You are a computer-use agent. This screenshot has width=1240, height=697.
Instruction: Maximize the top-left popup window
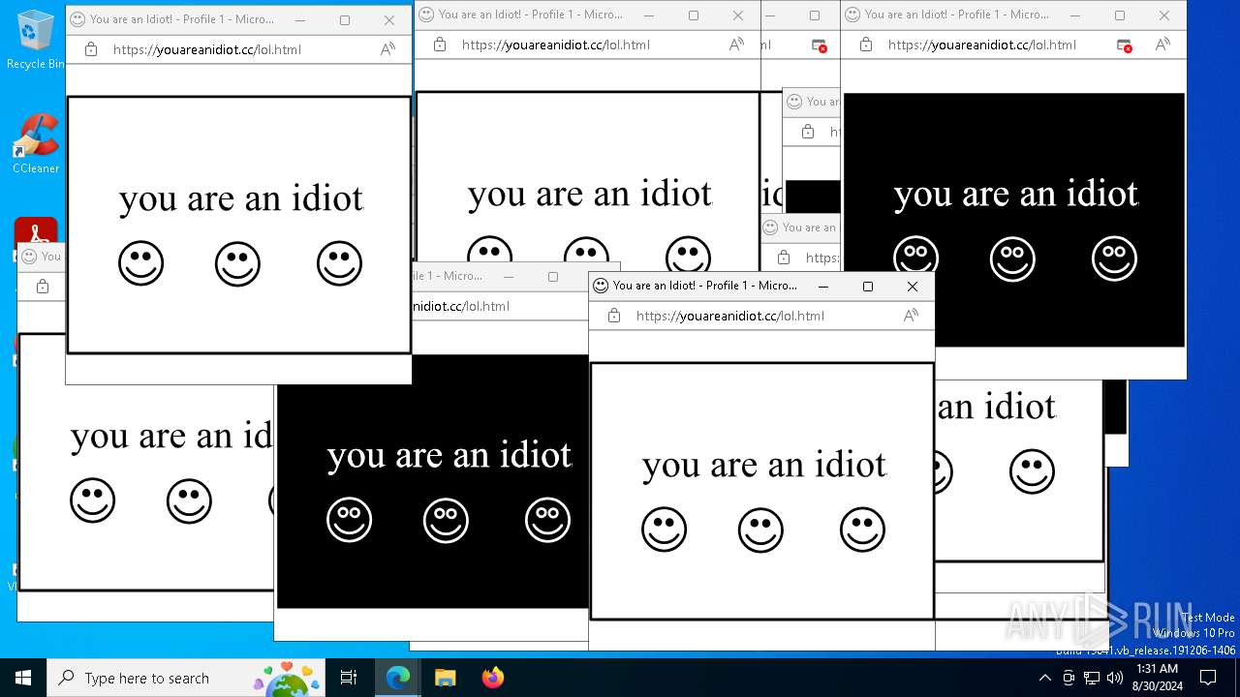344,19
